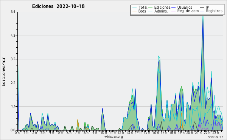Click the 5.4 value on the vertical axis
The width and height of the screenshot is (227, 140).
tap(13, 12)
